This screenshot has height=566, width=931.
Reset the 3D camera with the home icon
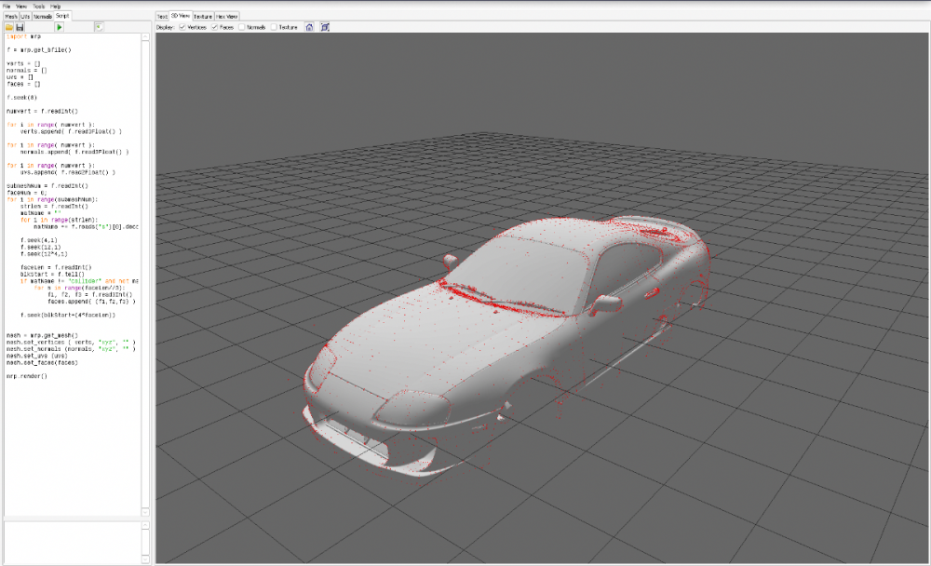309,27
